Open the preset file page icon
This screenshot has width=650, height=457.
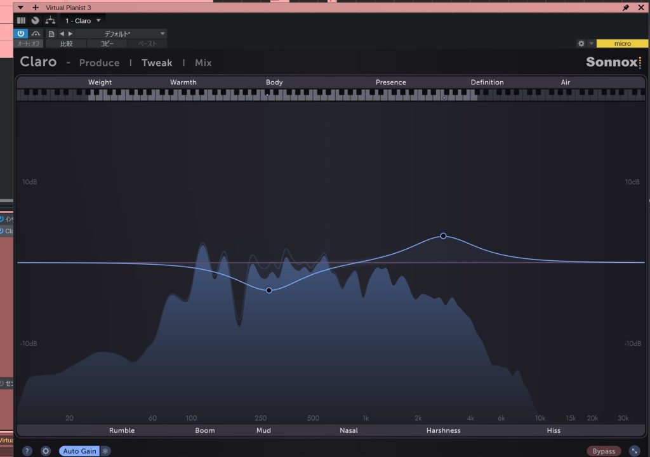[x=51, y=34]
